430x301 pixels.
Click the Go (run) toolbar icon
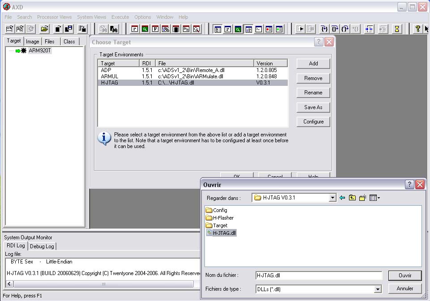coord(300,29)
